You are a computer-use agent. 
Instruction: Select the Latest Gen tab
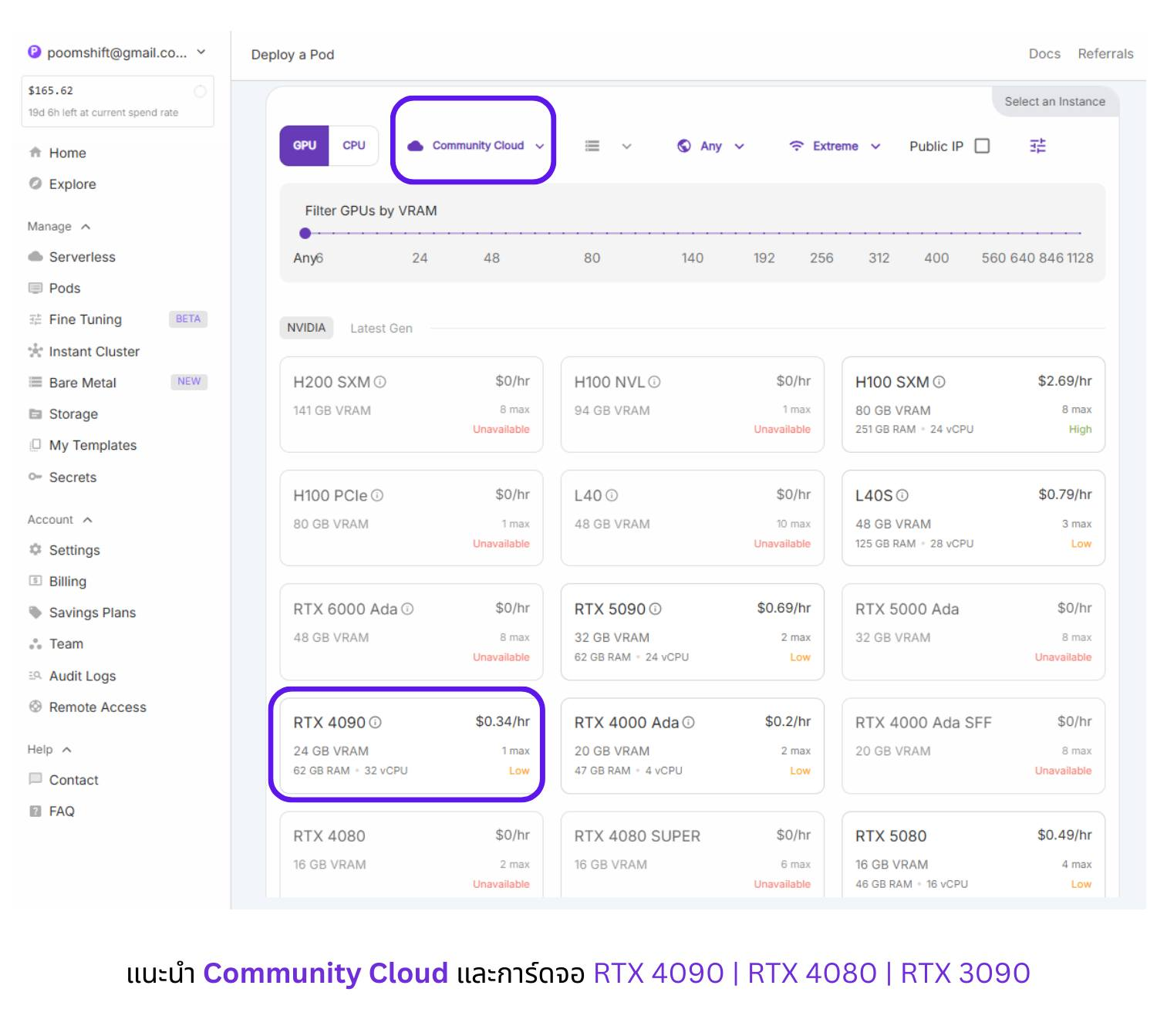pos(381,328)
